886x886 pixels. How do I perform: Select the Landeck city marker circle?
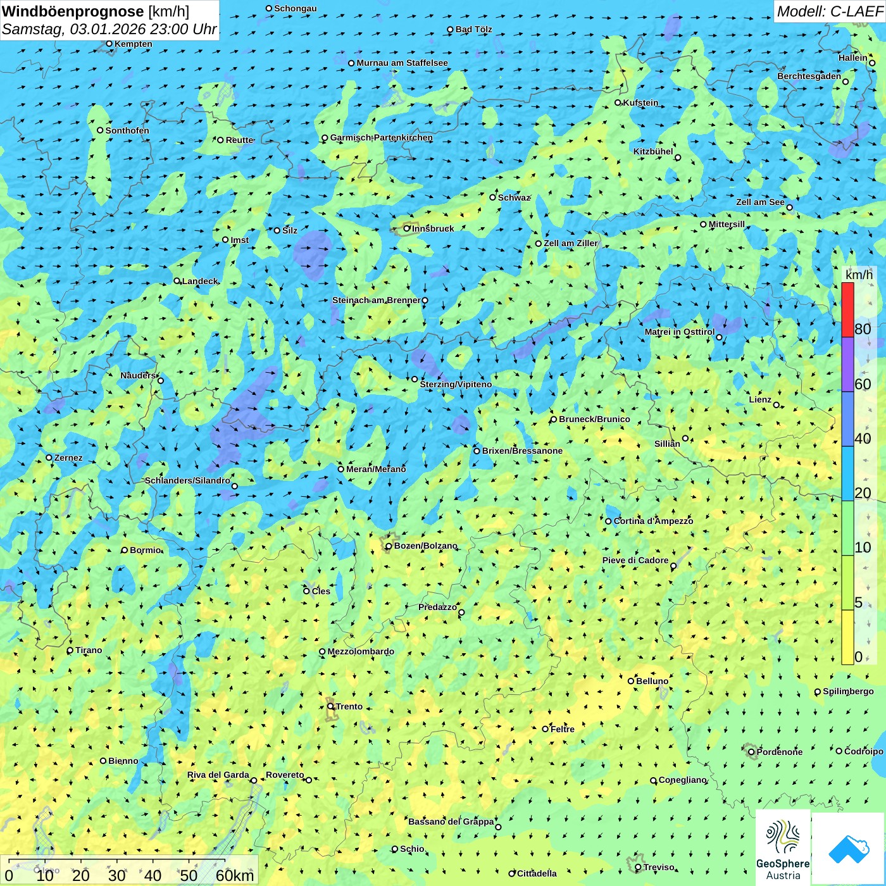pyautogui.click(x=177, y=281)
